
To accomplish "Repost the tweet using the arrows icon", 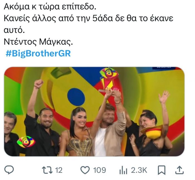I will coord(47,170).
